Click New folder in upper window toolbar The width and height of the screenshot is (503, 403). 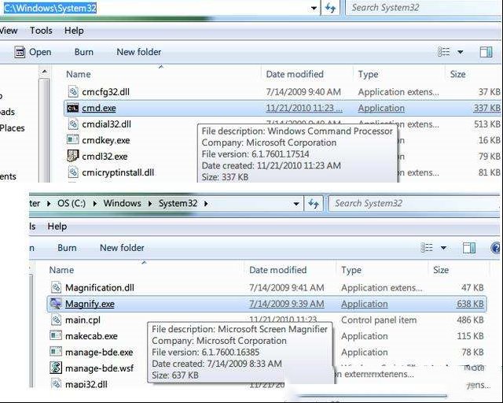tap(139, 52)
